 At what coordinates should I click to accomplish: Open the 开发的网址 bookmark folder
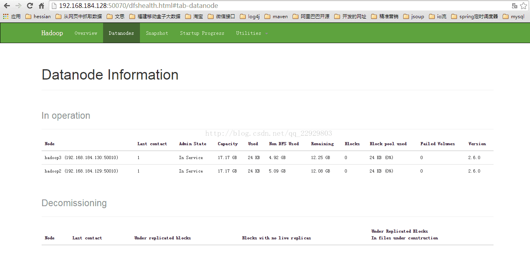pos(350,17)
